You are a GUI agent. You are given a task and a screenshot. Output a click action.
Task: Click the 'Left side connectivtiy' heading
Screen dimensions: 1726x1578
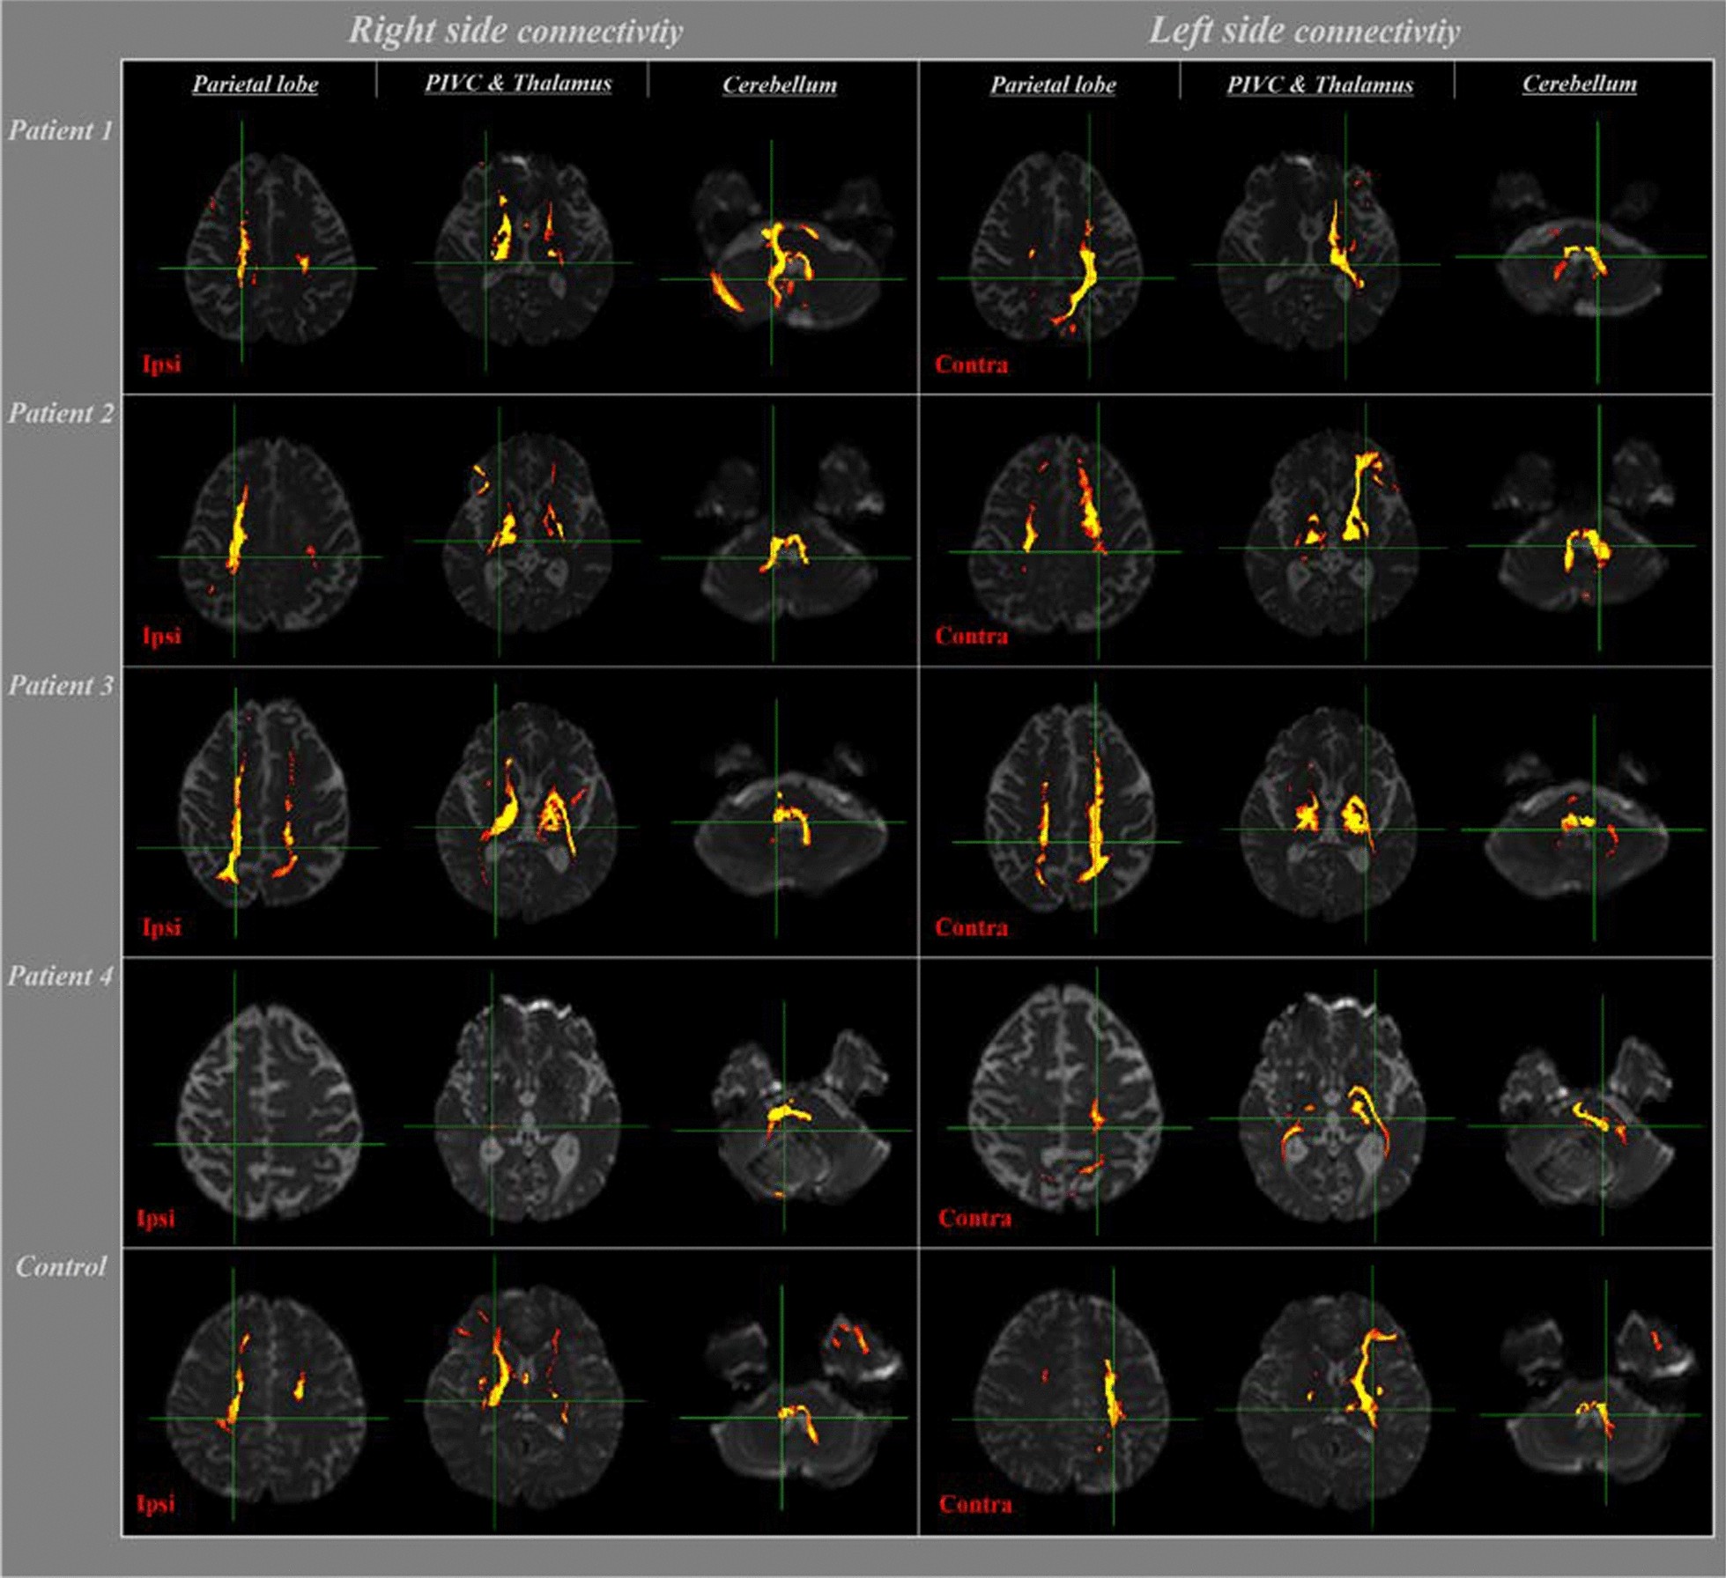coord(1305,31)
